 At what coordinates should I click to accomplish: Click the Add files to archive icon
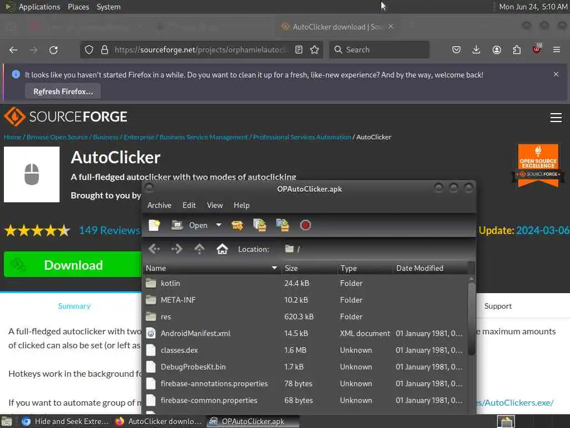point(259,225)
